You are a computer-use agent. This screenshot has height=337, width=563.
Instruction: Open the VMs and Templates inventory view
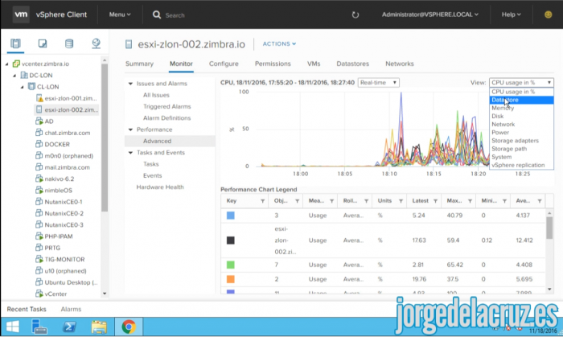click(43, 43)
